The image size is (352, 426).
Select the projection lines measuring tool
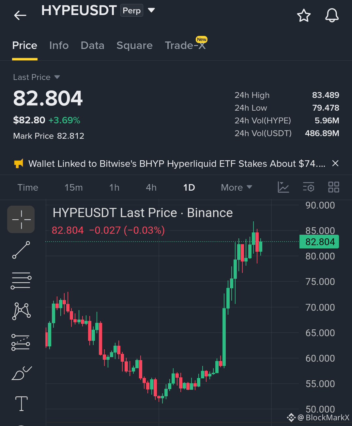coord(21,342)
